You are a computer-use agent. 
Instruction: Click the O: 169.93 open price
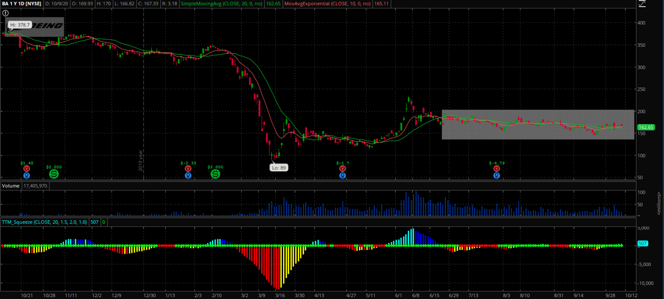(82, 4)
